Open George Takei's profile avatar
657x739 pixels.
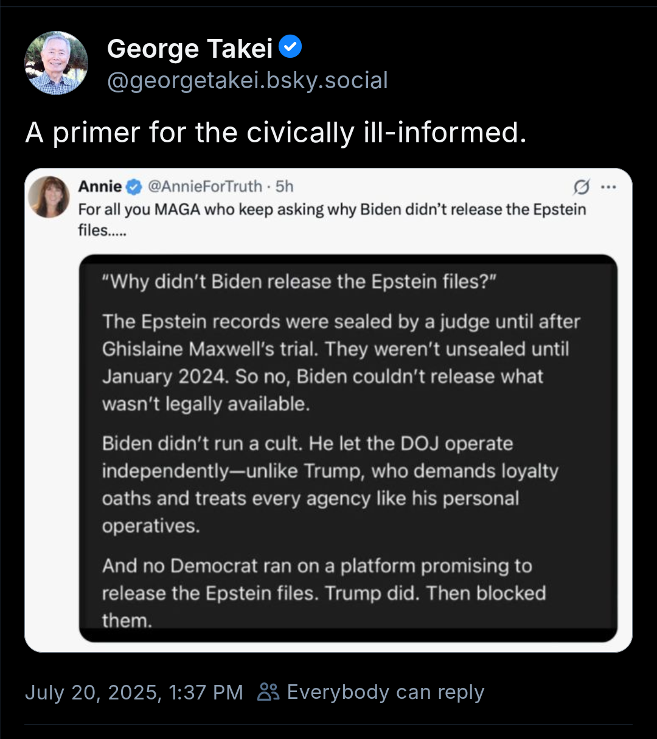point(56,63)
